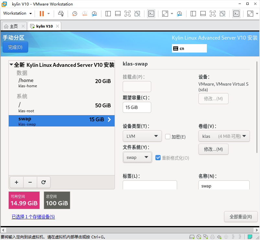Screen dimensions: 260x240
Task: Enable the 加密(E) encryption checkbox
Action: click(168, 137)
